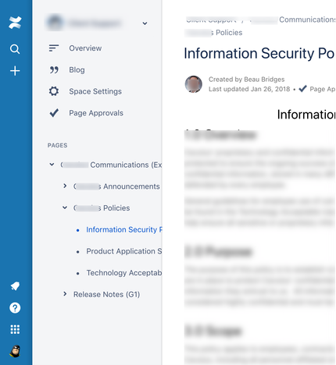Click the user profile avatar in sidebar
Viewport: 336px width, 365px height.
point(15,351)
